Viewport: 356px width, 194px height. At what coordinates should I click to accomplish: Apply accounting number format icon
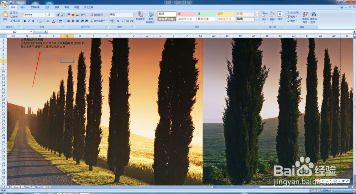pyautogui.click(x=112, y=21)
